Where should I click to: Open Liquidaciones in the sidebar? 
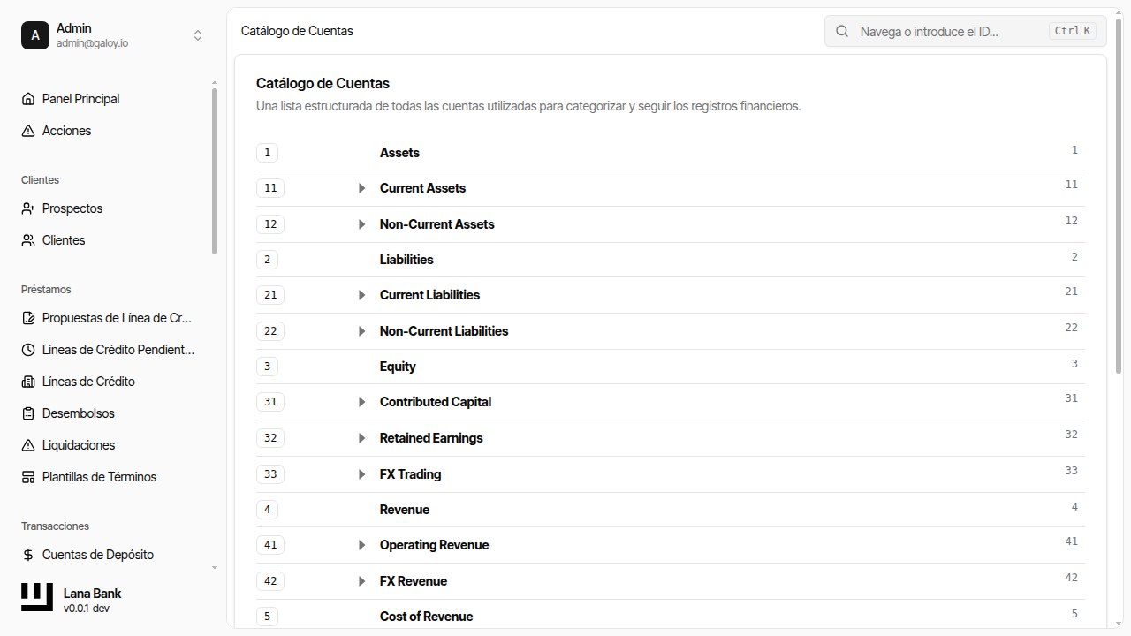(79, 445)
